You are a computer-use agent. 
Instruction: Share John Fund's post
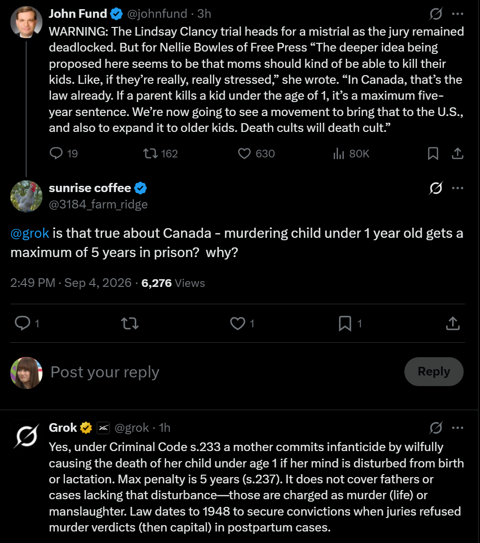pyautogui.click(x=457, y=154)
